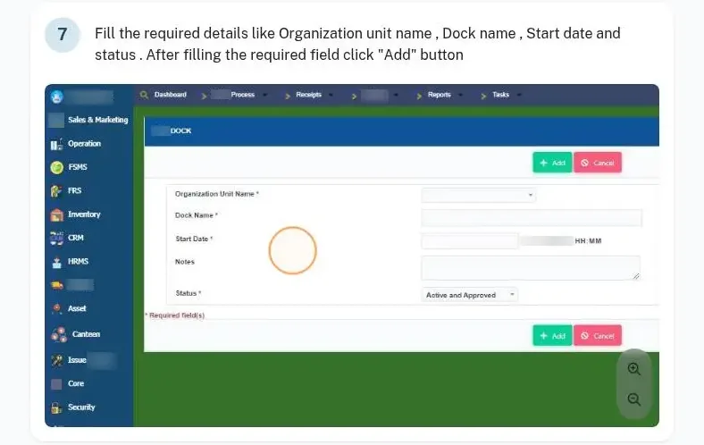This screenshot has height=445, width=704.
Task: Click the Security sidebar label
Action: (81, 407)
